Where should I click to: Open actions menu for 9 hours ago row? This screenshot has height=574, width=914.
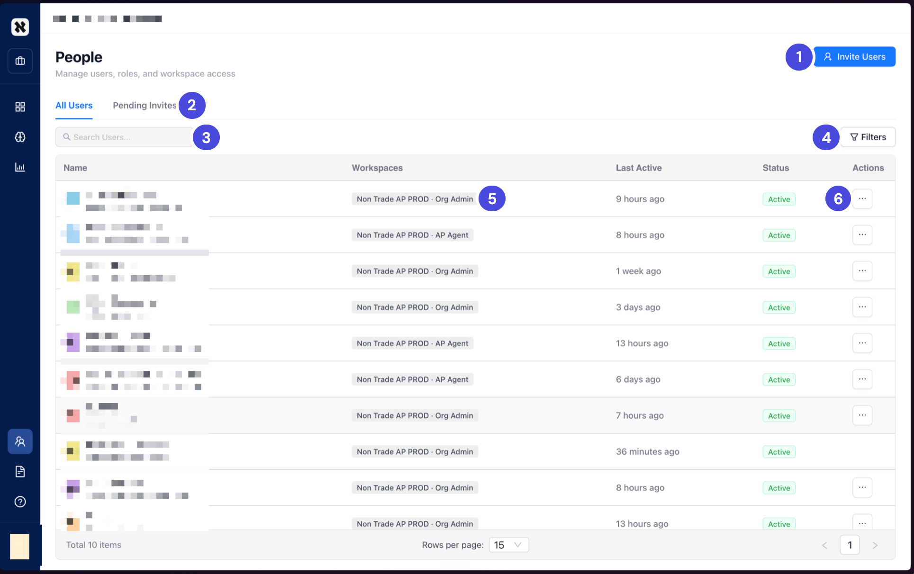pos(862,199)
